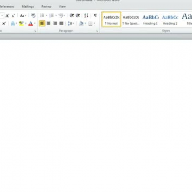Toggle Align Text Left
The height and width of the screenshot is (192, 192).
click(42, 23)
